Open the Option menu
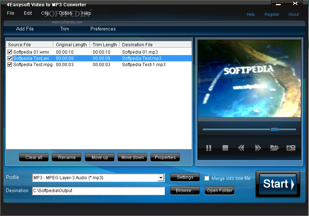The image size is (309, 216). (65, 13)
